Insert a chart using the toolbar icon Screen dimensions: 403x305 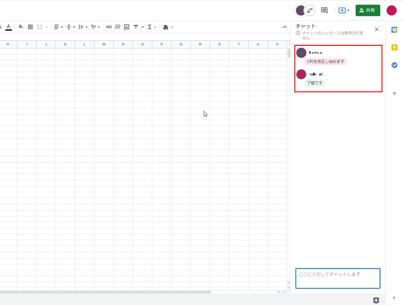pos(126,27)
